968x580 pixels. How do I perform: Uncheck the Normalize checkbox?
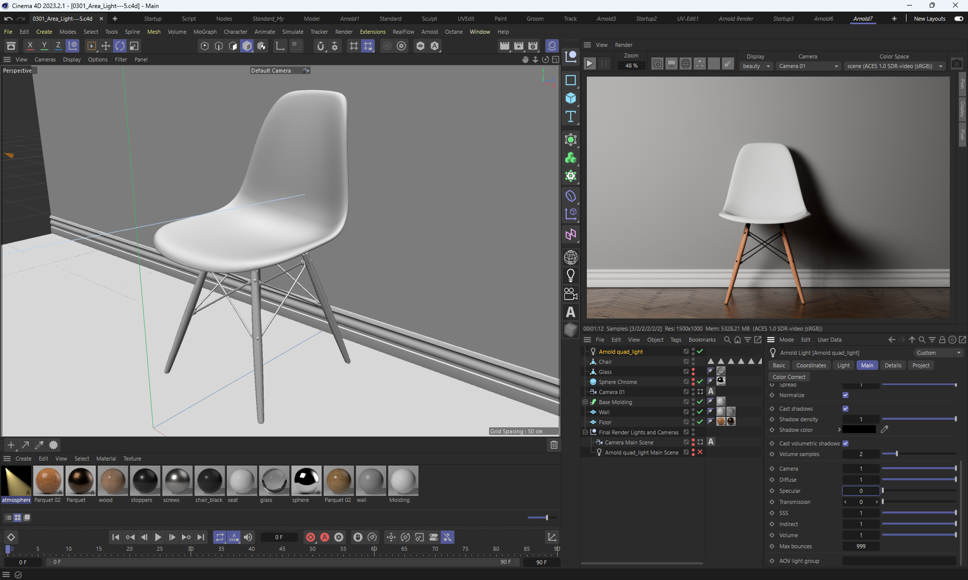[x=845, y=395]
